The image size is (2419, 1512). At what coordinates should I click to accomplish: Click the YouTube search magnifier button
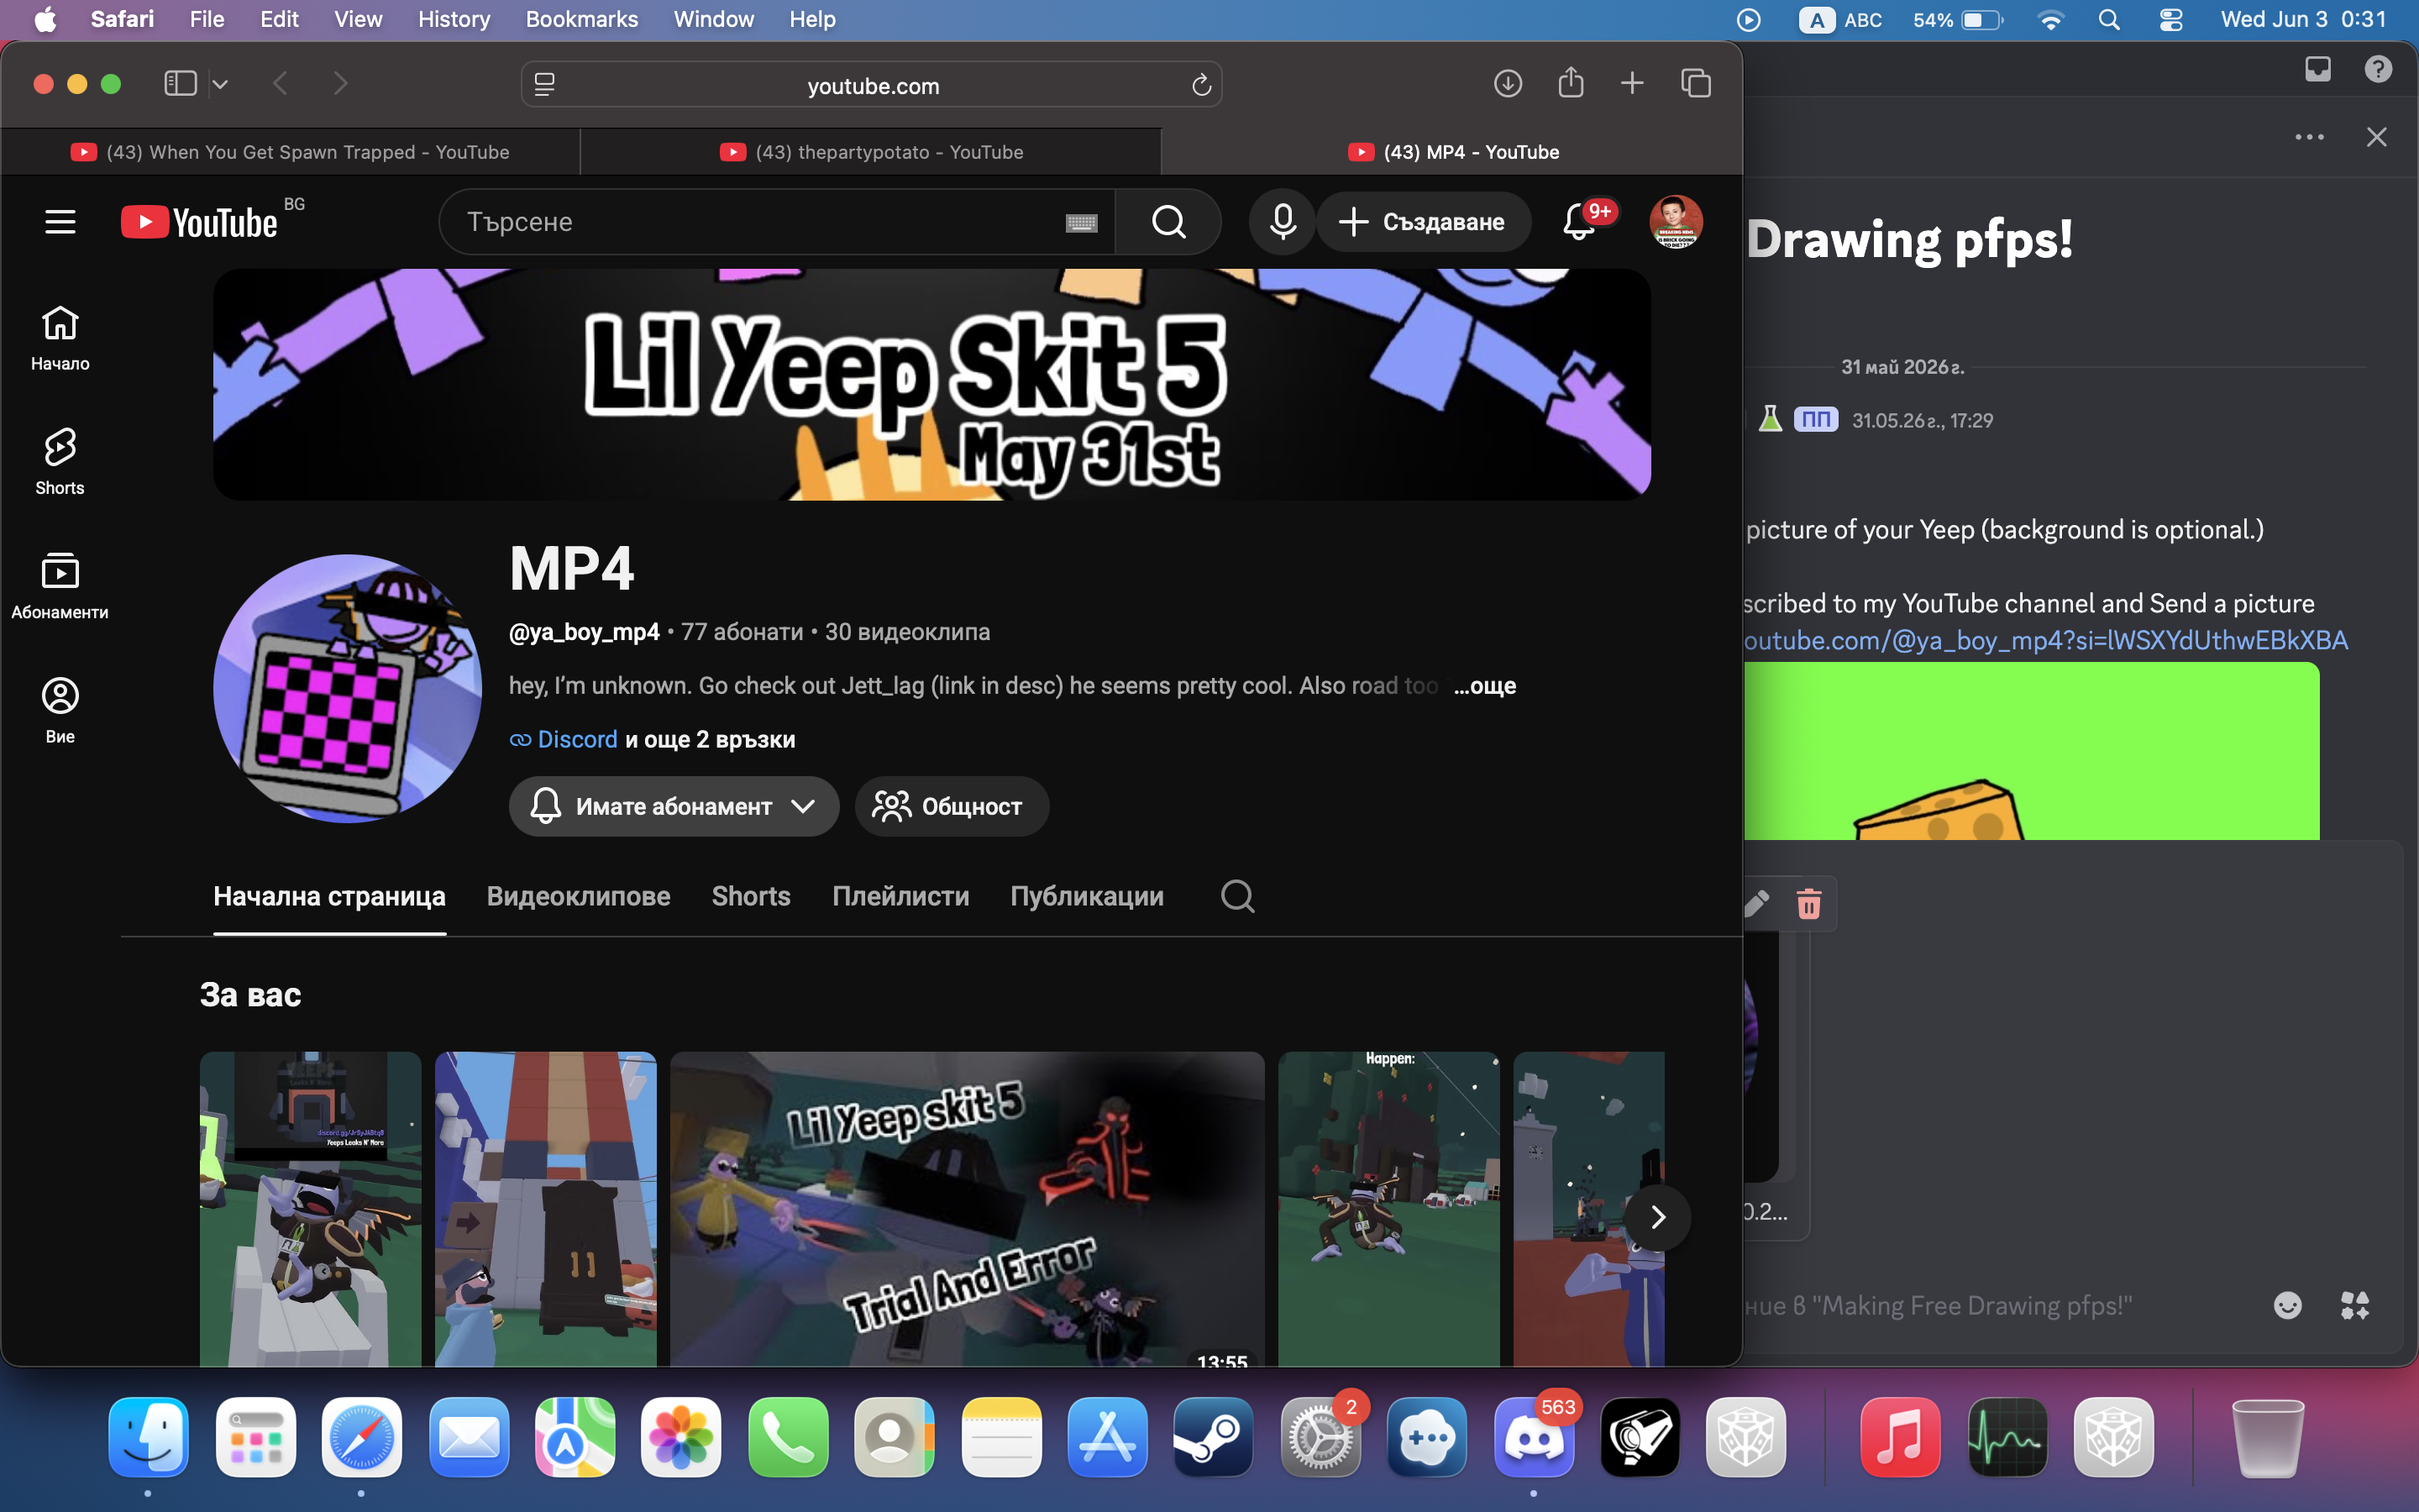(x=1168, y=222)
